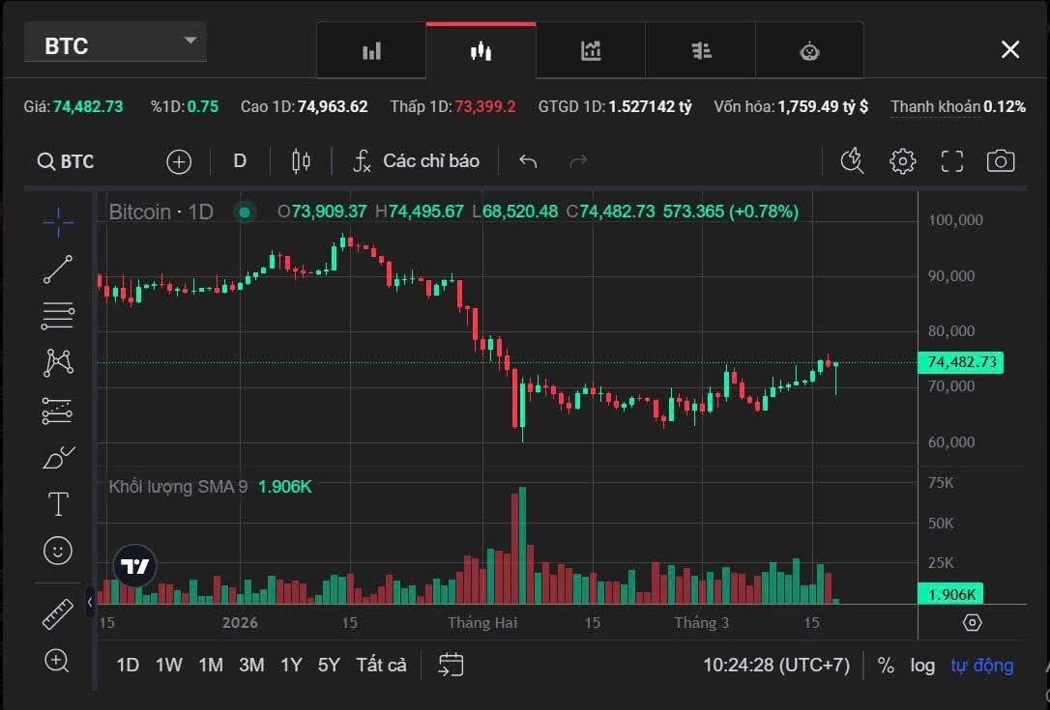Select the ruler measure tool
Viewport: 1050px width, 710px height.
58,614
